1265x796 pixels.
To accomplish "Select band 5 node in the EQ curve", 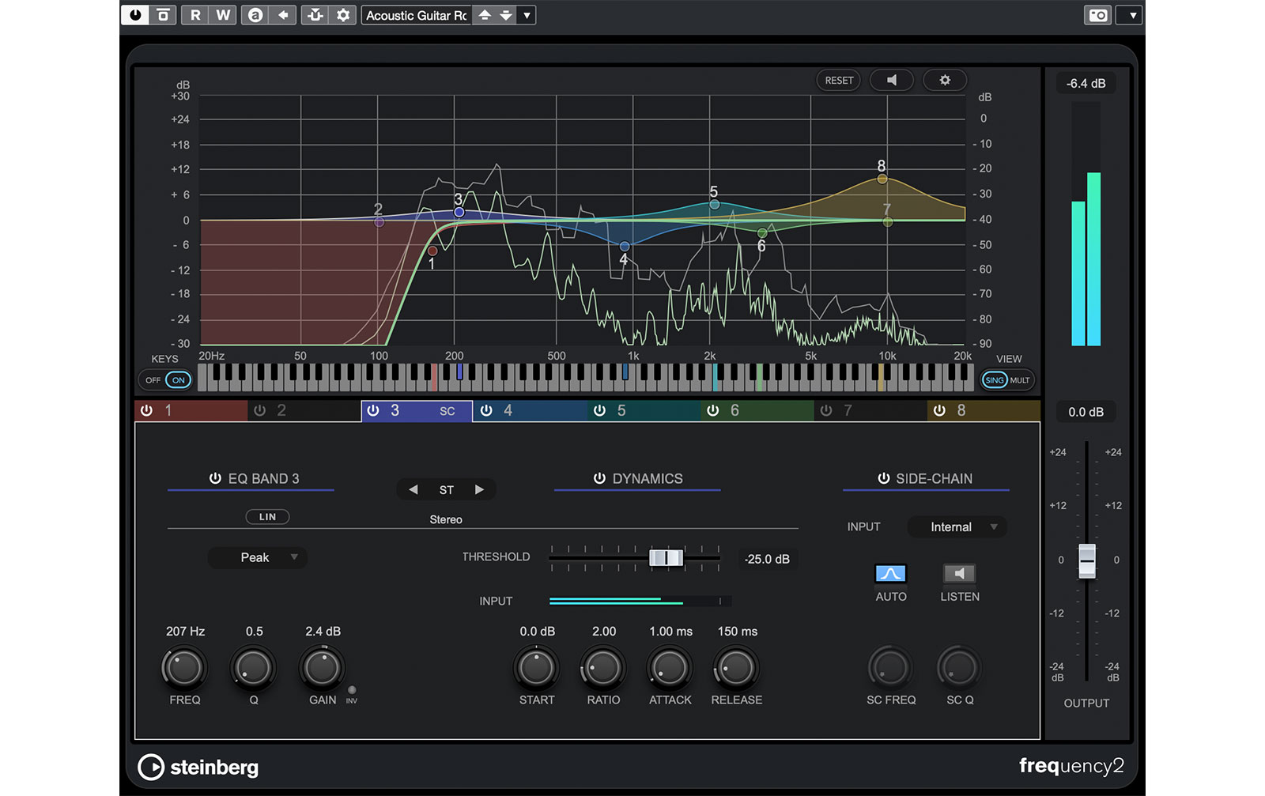I will (x=715, y=205).
